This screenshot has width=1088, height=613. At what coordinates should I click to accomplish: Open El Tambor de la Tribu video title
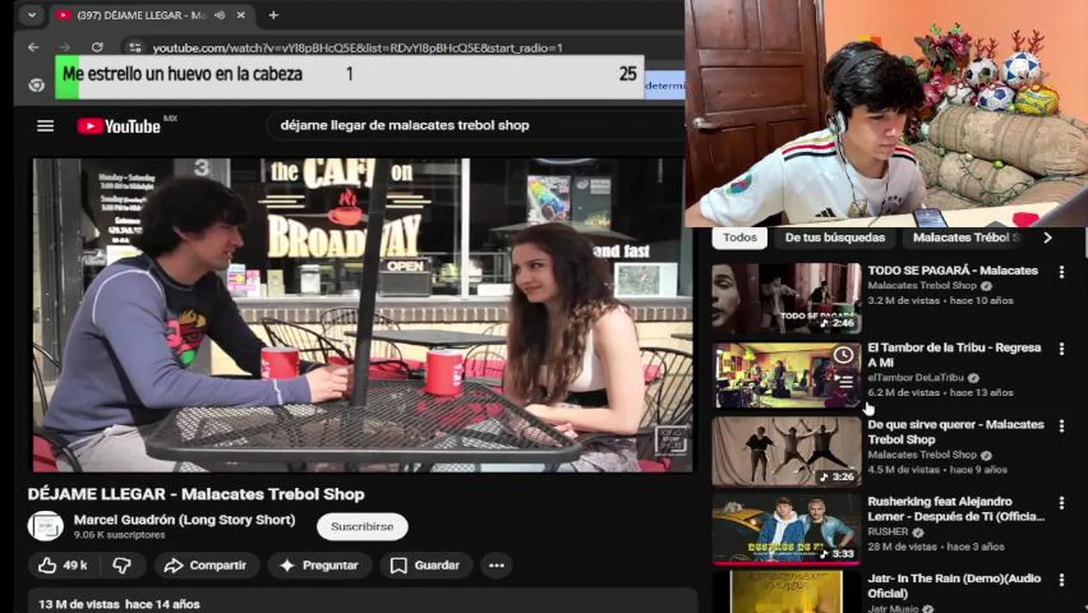click(954, 355)
